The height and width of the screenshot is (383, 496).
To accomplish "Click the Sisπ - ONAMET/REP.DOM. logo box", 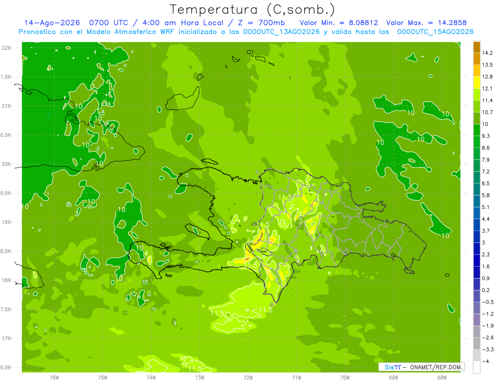I will click(x=422, y=367).
